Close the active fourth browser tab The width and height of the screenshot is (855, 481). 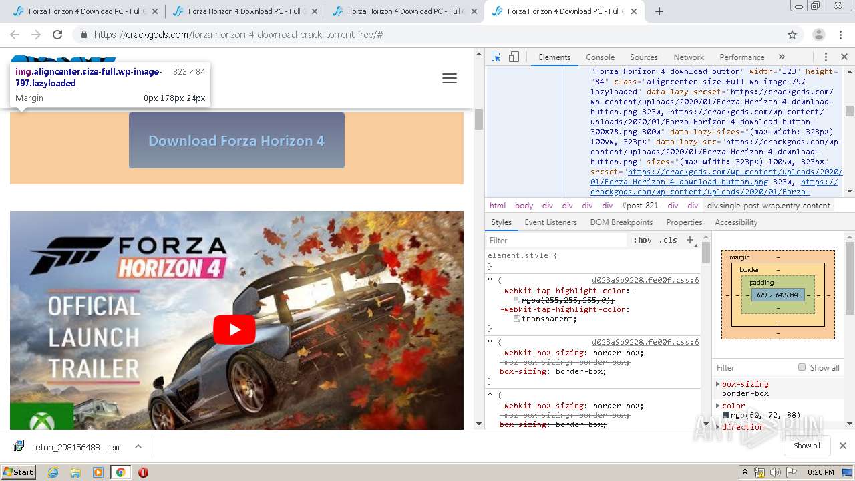633,11
